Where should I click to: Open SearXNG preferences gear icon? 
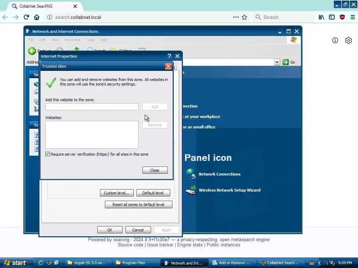pyautogui.click(x=349, y=40)
